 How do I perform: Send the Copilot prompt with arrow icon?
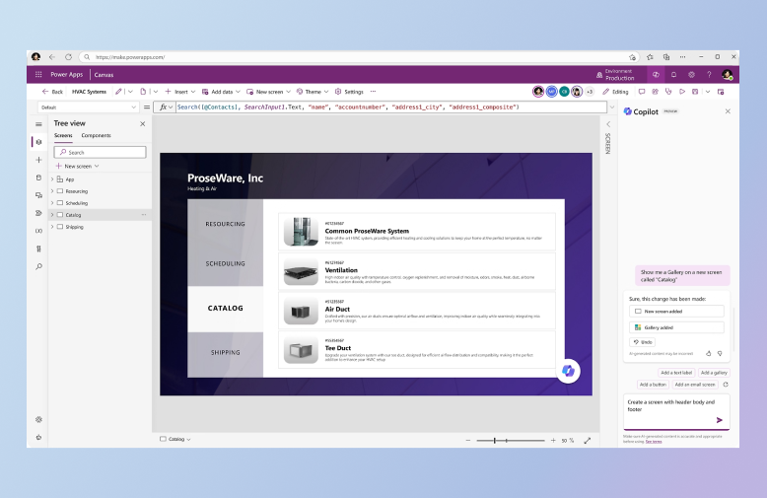coord(719,420)
